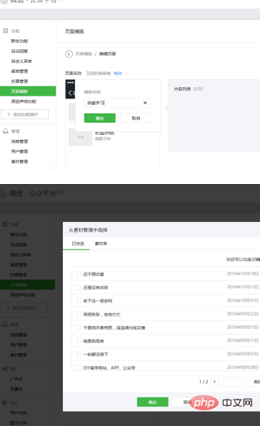Select the checkbox for 千里明月寄相思 article

[x=79, y=327]
